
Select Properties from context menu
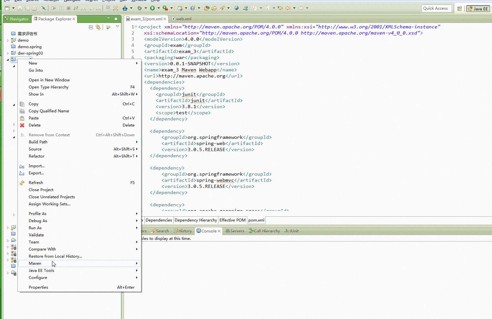[x=79, y=287]
